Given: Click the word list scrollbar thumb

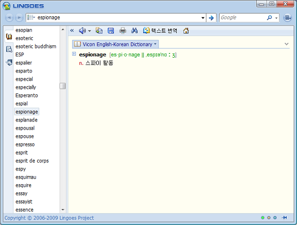Looking at the screenshot, I should (x=63, y=86).
